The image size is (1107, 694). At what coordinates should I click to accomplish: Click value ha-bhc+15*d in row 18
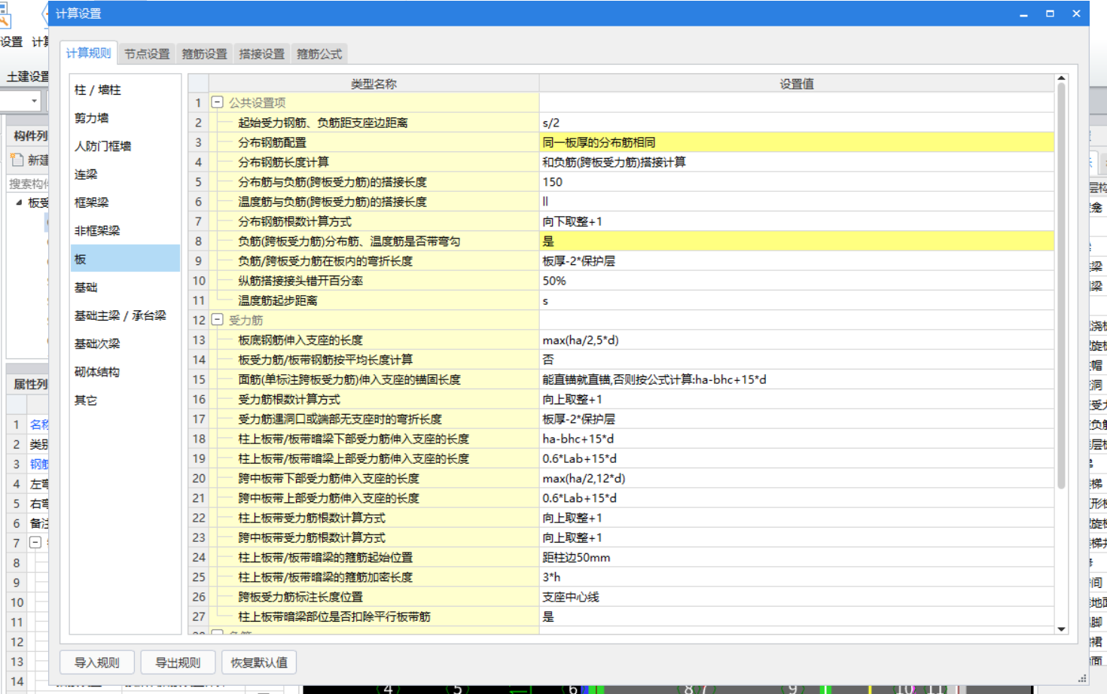[x=797, y=439]
